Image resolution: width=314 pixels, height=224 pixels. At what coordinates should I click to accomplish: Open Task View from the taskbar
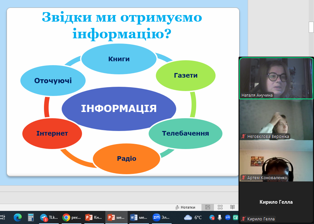tap(2, 217)
